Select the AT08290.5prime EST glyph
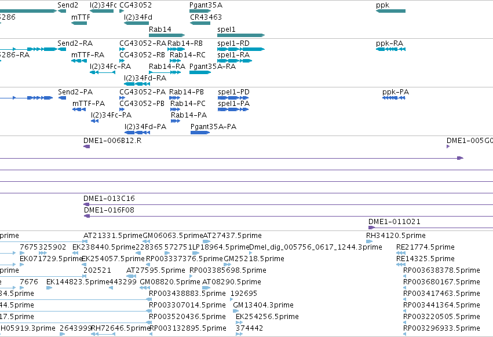This screenshot has height=337, width=493. 206,288
